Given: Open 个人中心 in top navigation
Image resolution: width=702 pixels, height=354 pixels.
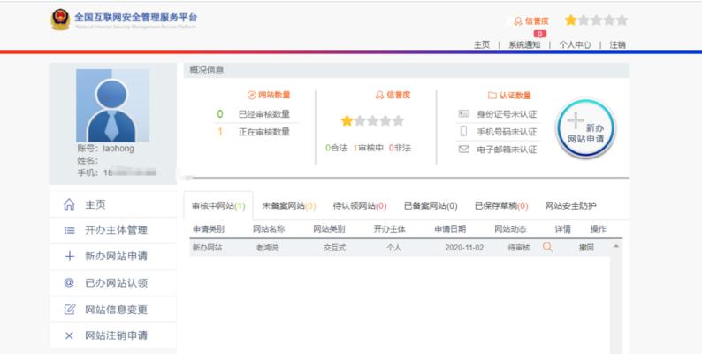Looking at the screenshot, I should click(x=575, y=45).
